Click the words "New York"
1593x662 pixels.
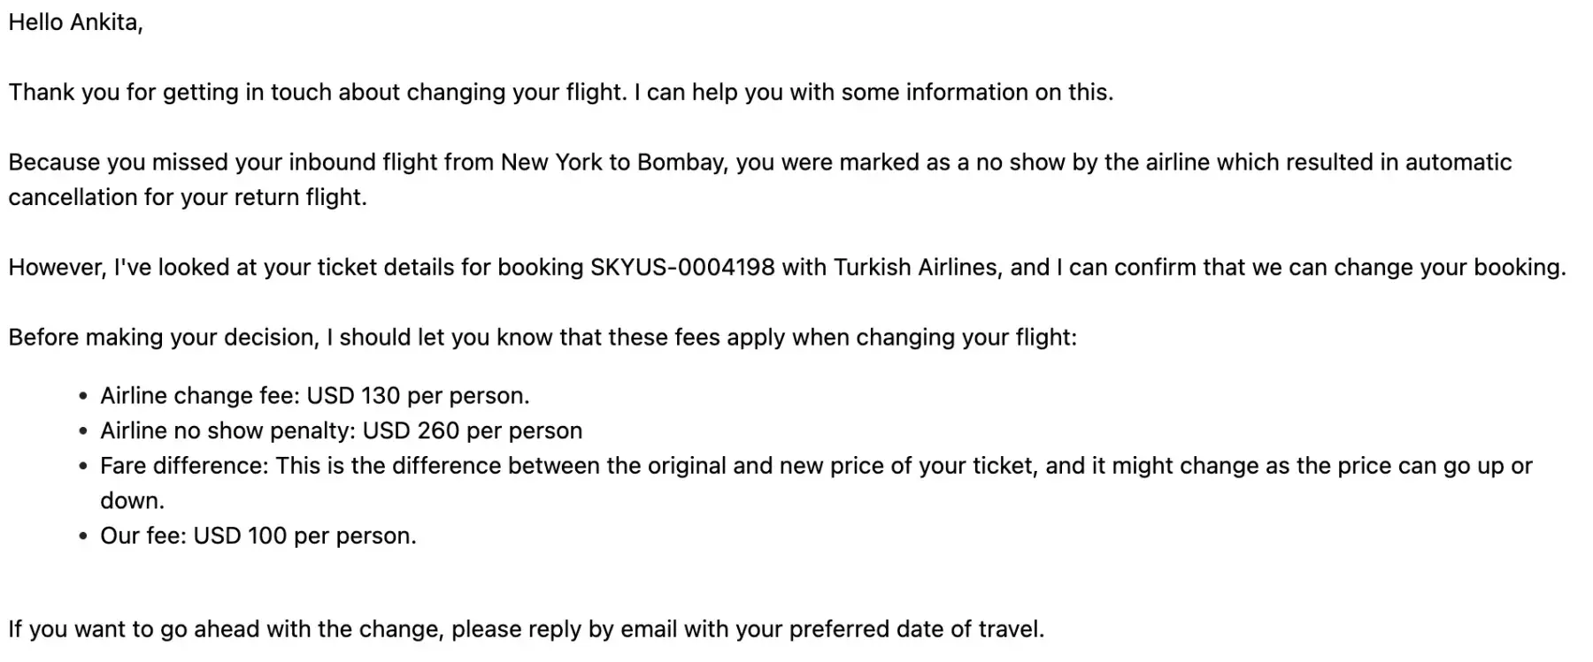(551, 163)
